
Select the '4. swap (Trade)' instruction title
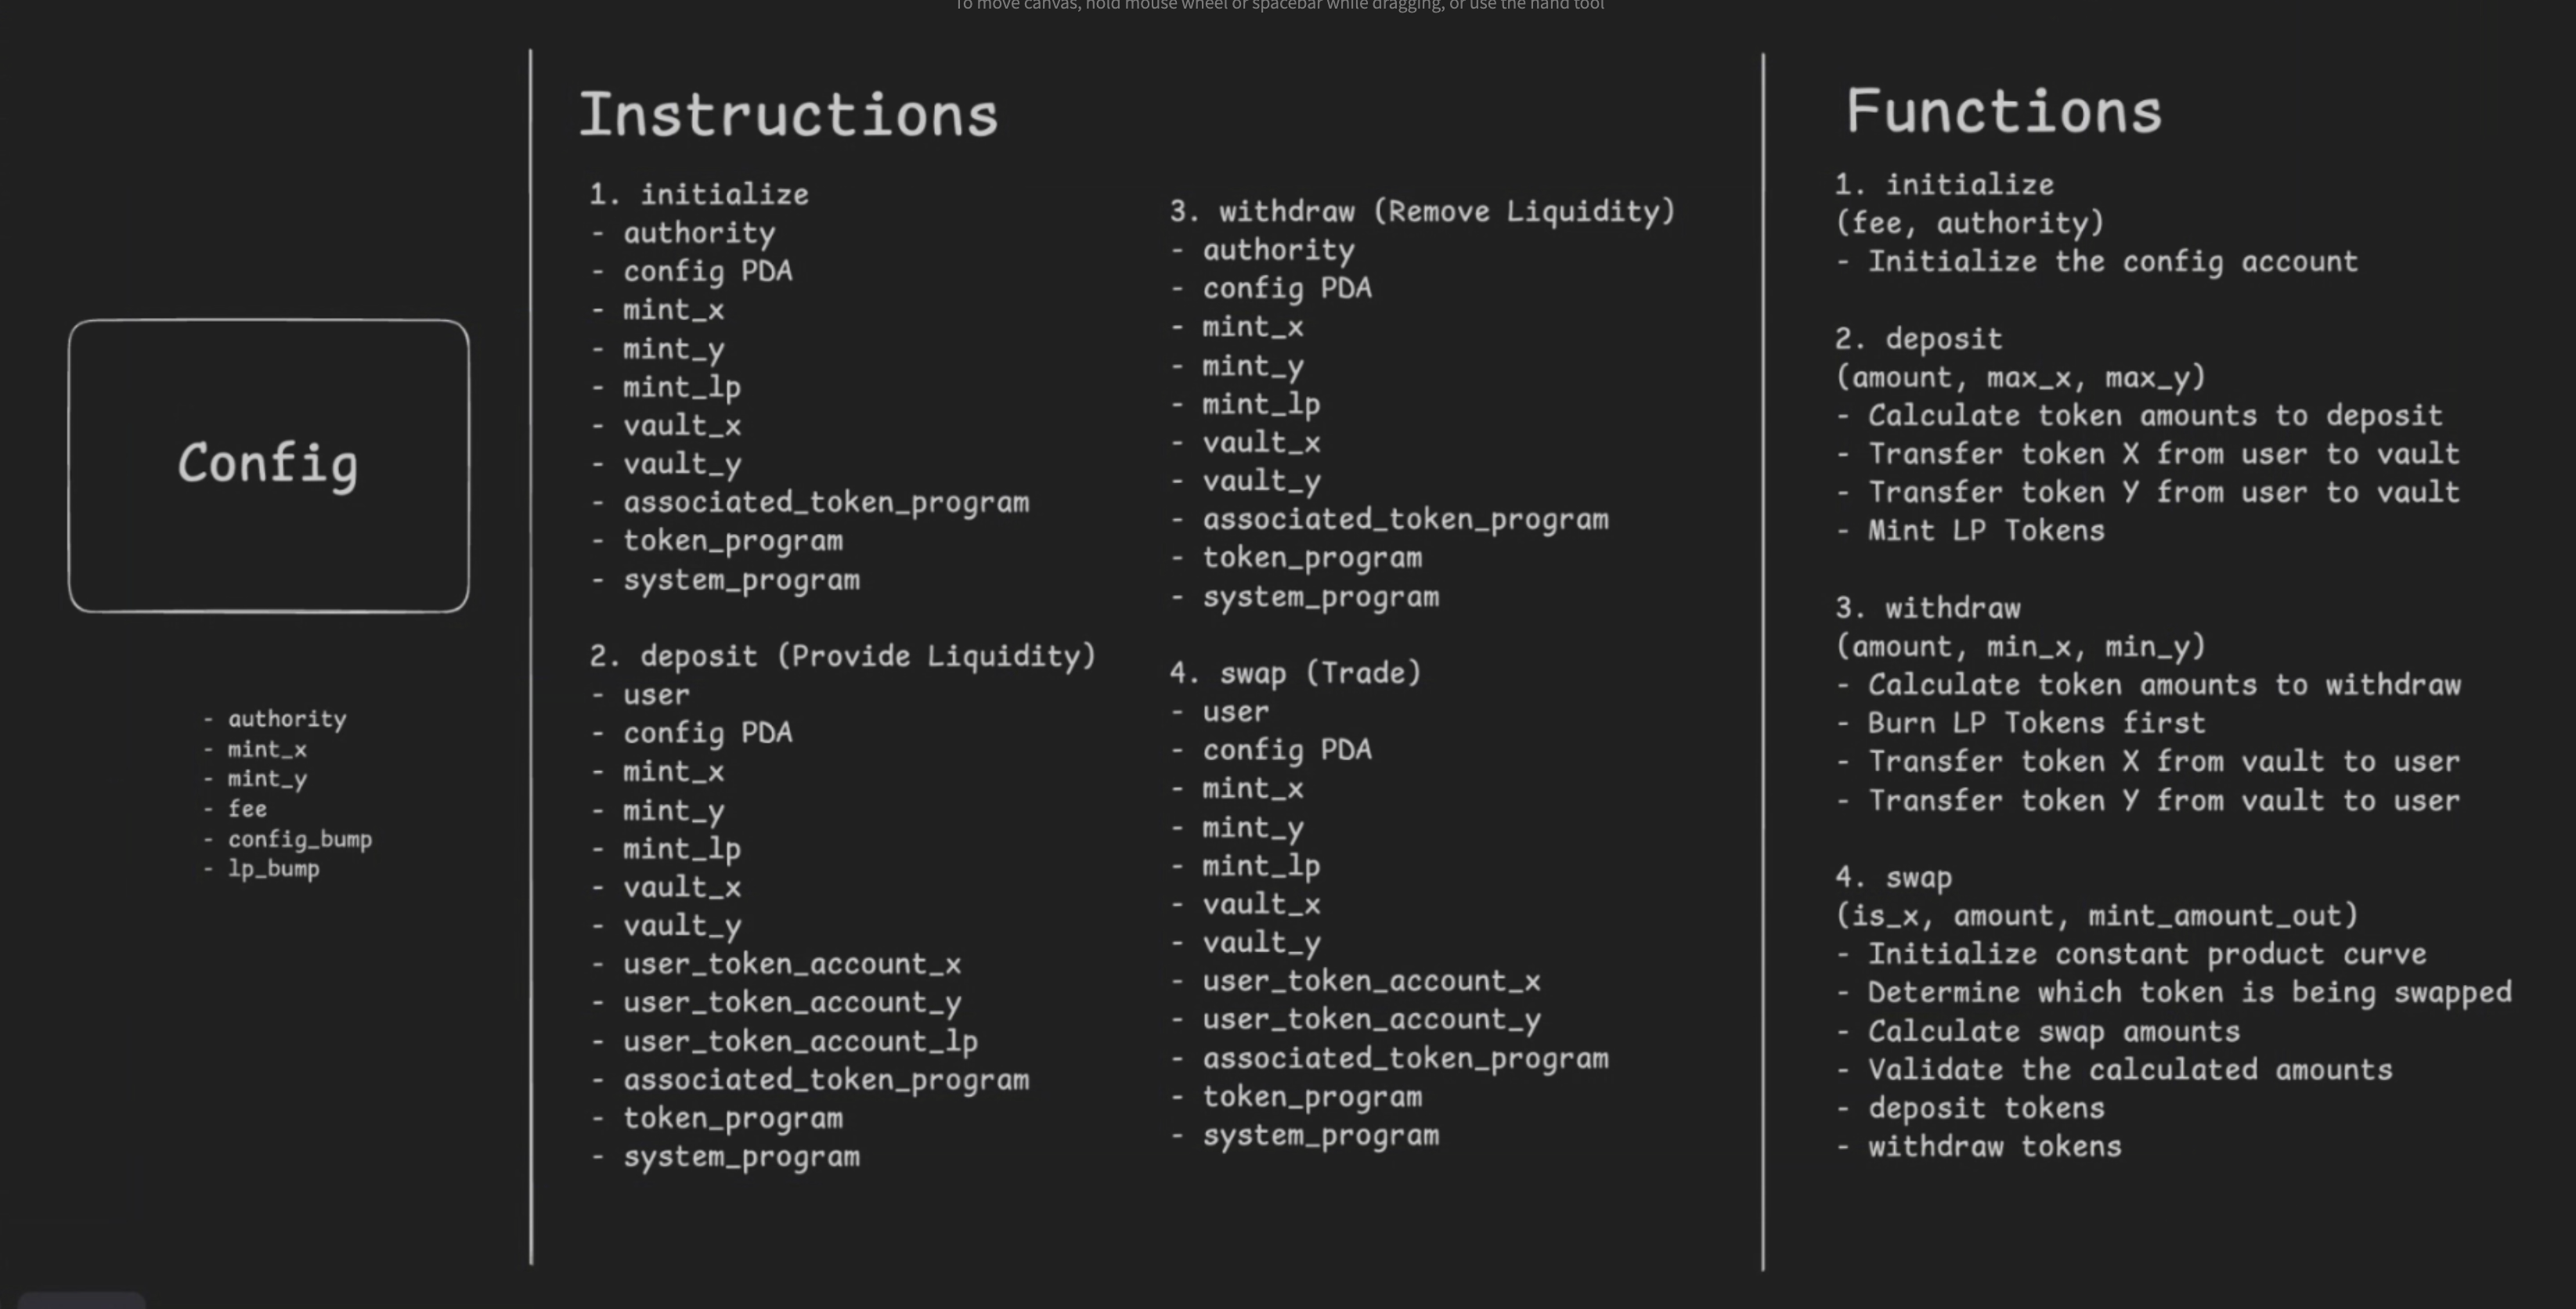(1295, 673)
